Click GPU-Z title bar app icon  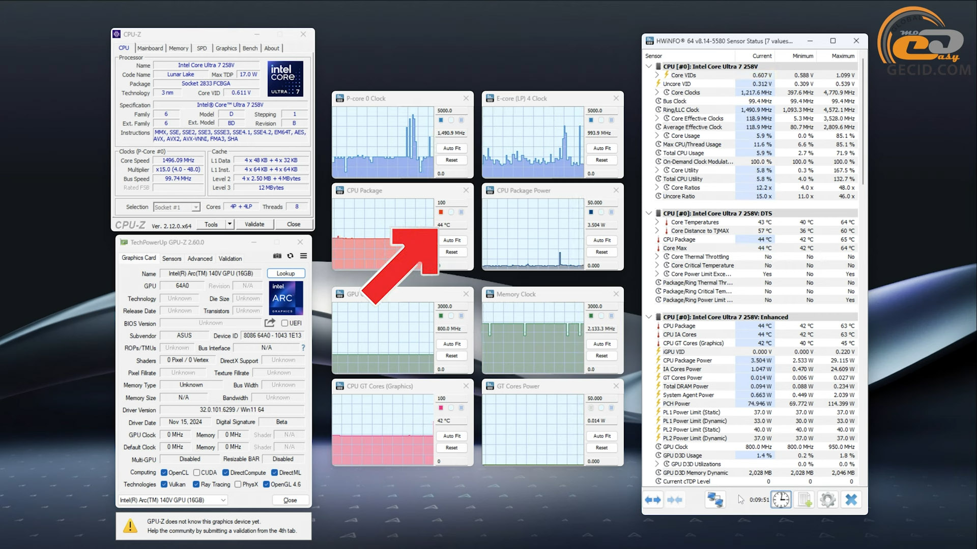124,242
